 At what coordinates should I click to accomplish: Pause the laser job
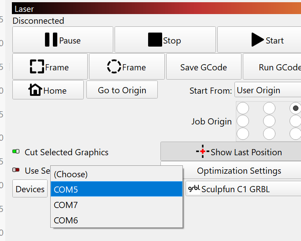[63, 40]
